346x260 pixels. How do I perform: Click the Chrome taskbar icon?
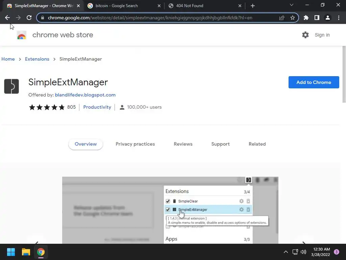41,252
